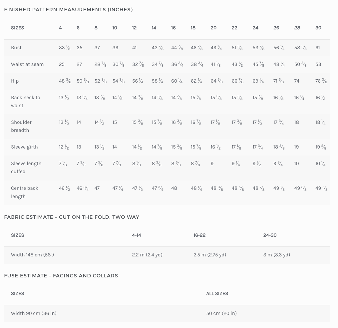Click the 50 cm (20 in) value
The image size is (338, 328).
[221, 313]
